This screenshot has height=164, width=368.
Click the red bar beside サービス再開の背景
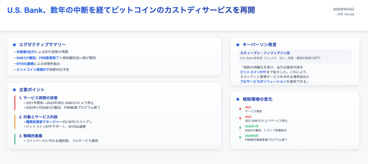click(15, 103)
